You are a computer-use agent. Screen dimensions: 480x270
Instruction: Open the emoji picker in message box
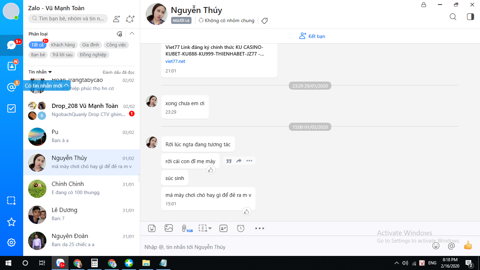tap(436, 246)
